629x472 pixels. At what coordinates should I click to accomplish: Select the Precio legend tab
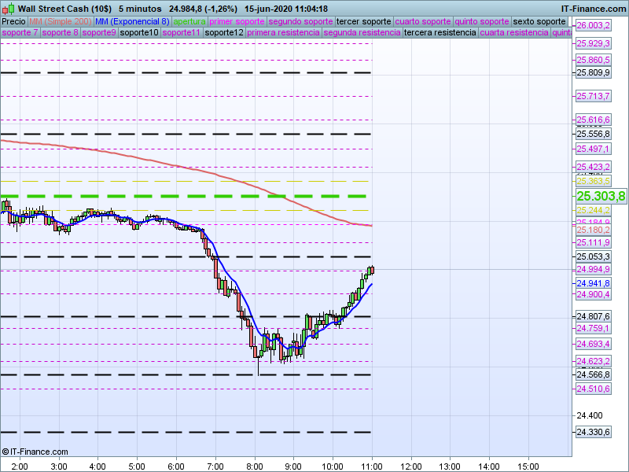[x=13, y=22]
